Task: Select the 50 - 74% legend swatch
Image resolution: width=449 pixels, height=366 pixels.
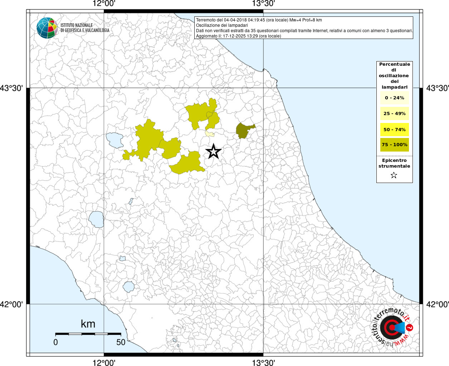Action: (x=394, y=129)
